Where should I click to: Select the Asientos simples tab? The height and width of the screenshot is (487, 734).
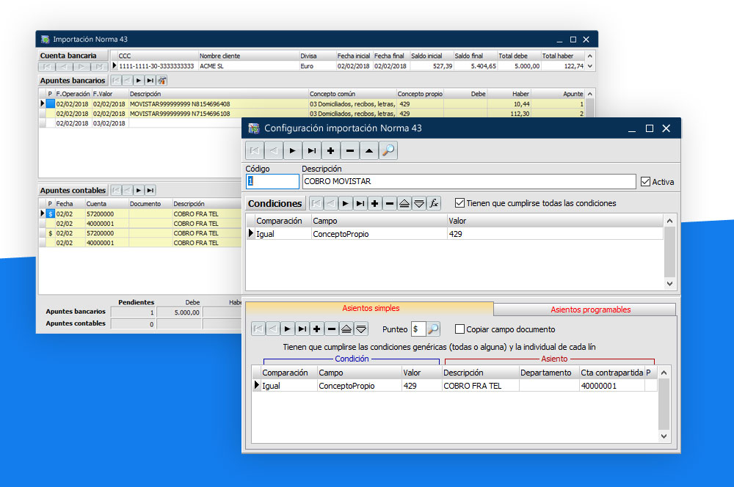[x=370, y=308]
